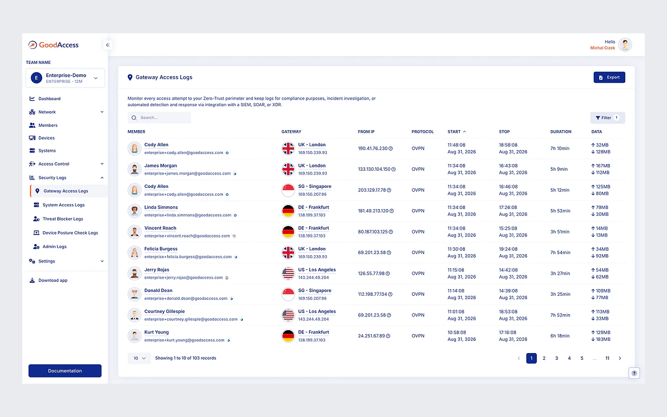Collapse the Security Logs section chevron
Image resolution: width=667 pixels, height=417 pixels.
pos(102,178)
